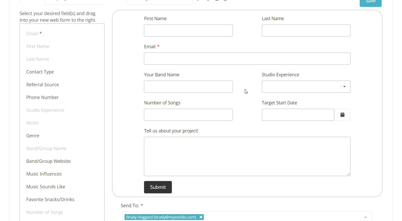Select Contact Type in the field list
The image size is (402, 221).
(40, 72)
